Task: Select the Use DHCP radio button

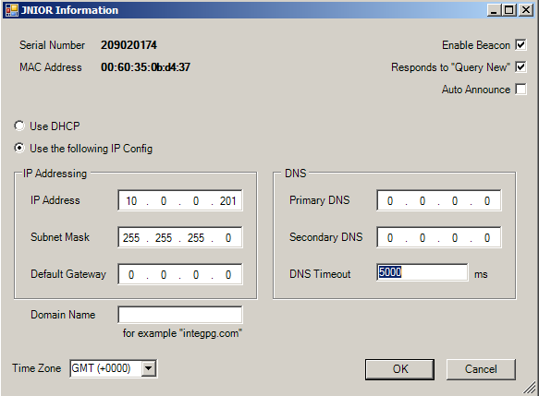Action: pyautogui.click(x=19, y=126)
